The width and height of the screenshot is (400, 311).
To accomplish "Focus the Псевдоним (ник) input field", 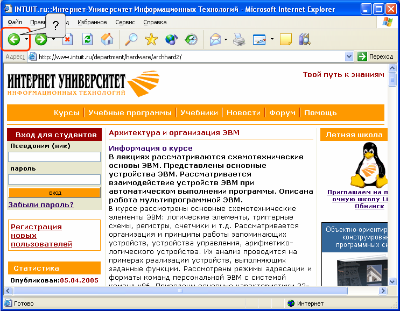I will (x=54, y=157).
